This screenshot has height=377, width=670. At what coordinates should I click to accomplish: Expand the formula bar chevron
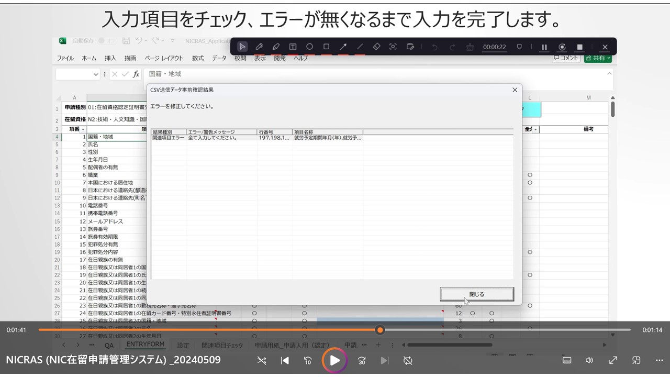click(x=609, y=74)
